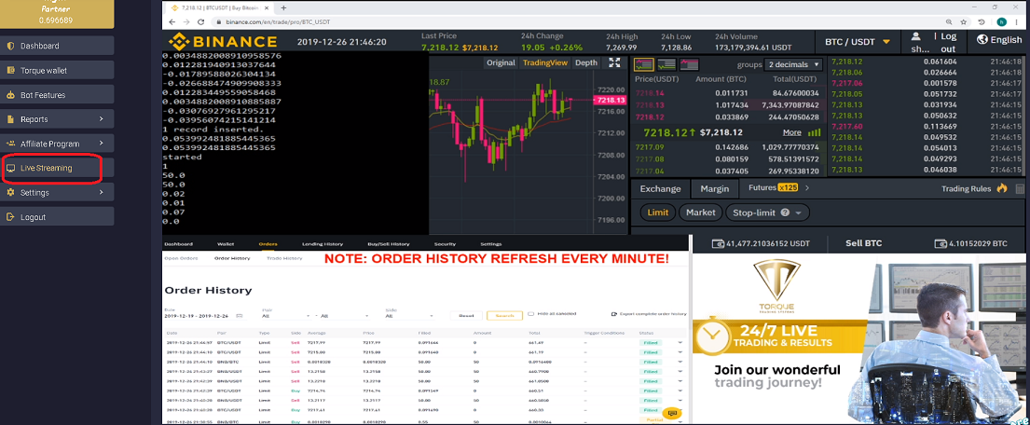Open the first Pair filter dropdown
Viewport: 1030px width, 425px height.
pos(286,316)
